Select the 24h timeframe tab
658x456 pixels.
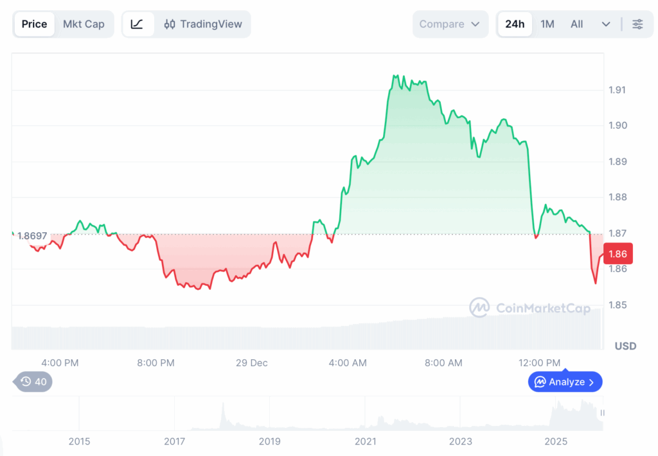point(515,24)
